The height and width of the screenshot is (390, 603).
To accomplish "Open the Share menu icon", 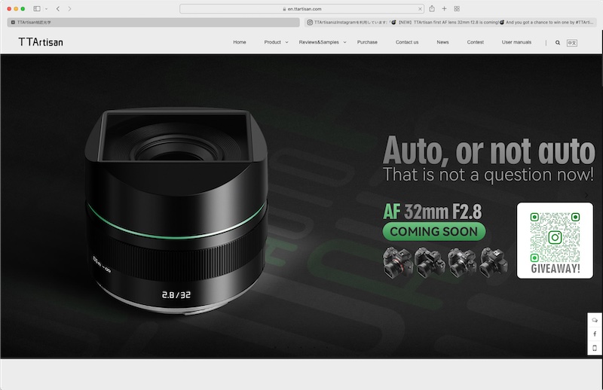I will pyautogui.click(x=432, y=8).
